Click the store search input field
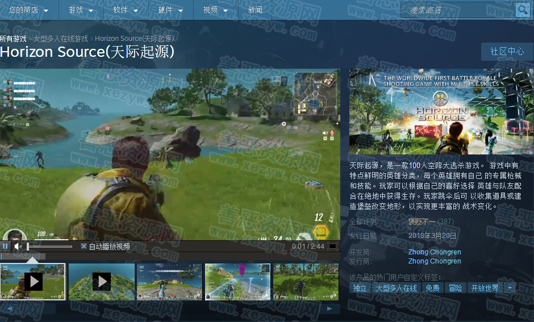The width and height of the screenshot is (534, 322). pos(457,10)
